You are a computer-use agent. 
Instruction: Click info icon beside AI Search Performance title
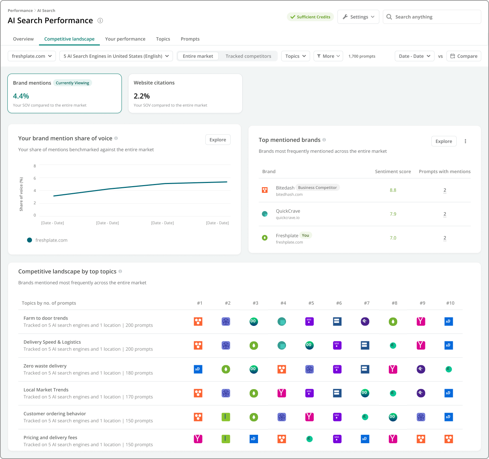pos(100,21)
